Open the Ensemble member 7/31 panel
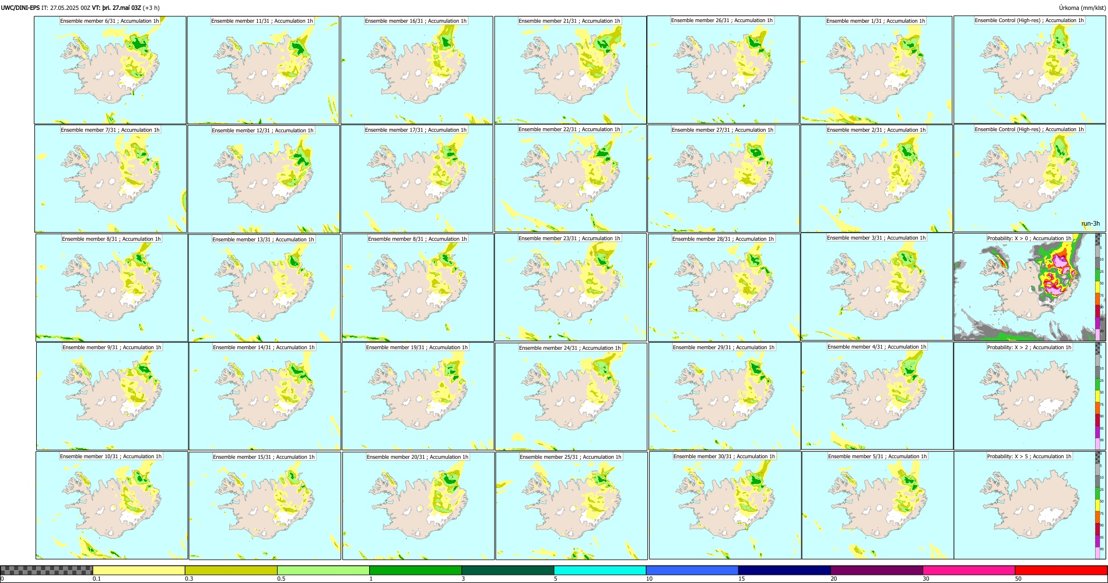Screen dimensions: 1108x583 point(111,178)
